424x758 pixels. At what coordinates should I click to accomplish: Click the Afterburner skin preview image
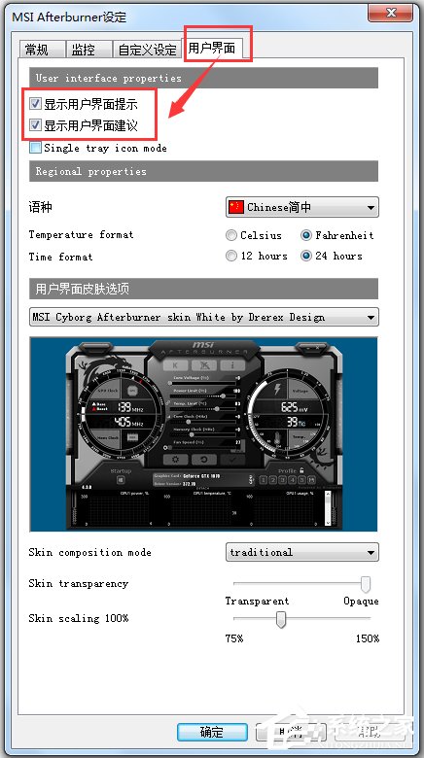coord(204,435)
